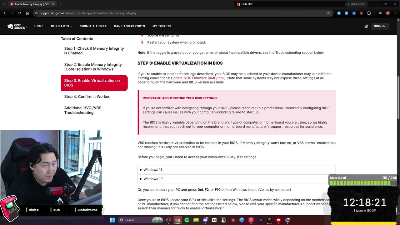Open the Chrome profile avatar
This screenshot has height=225, width=400.
pyautogui.click(x=388, y=13)
